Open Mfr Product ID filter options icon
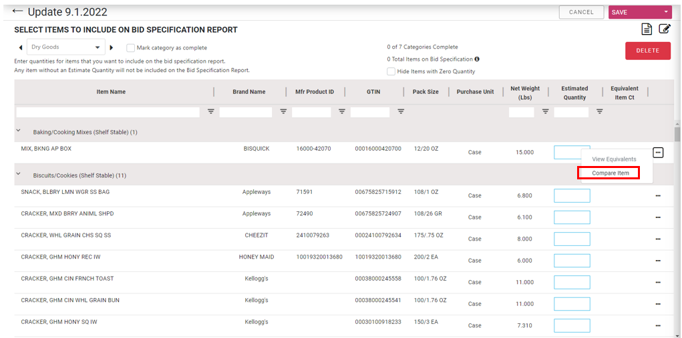The image size is (682, 338). [342, 111]
